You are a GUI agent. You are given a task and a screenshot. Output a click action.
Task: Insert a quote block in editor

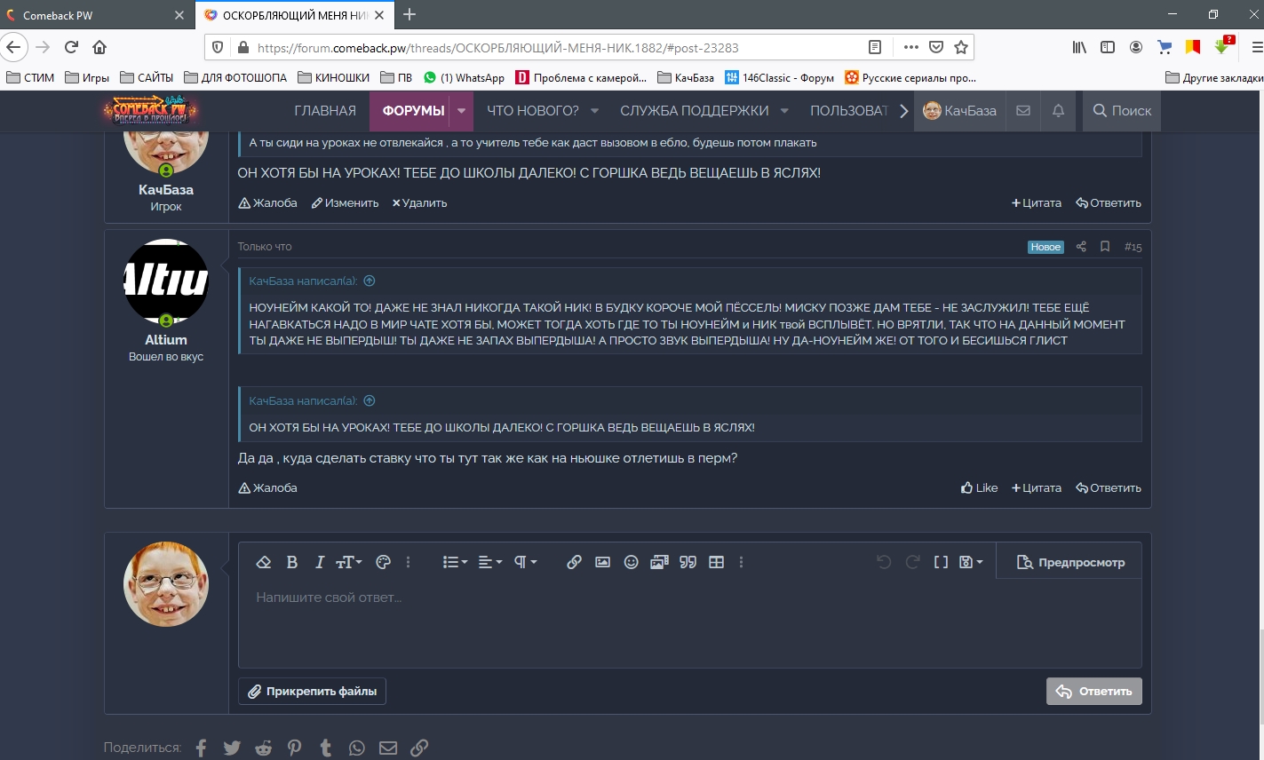688,562
